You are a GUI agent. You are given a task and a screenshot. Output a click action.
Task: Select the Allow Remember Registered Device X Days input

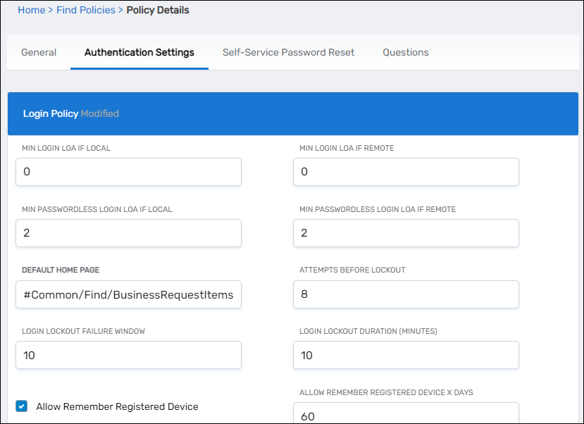[x=406, y=414]
